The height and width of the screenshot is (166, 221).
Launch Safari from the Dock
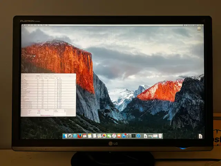pyautogui.click(x=138, y=136)
